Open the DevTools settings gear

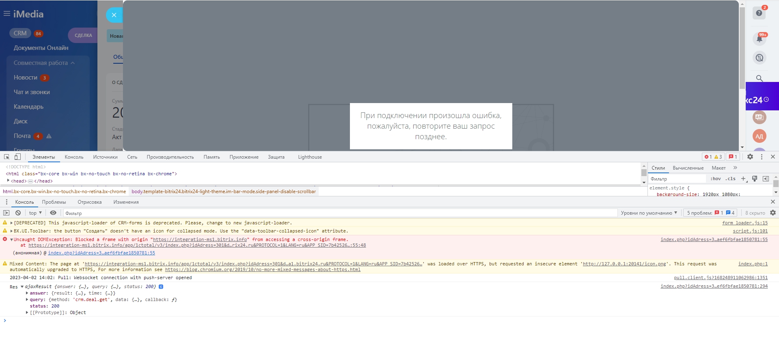pos(750,157)
